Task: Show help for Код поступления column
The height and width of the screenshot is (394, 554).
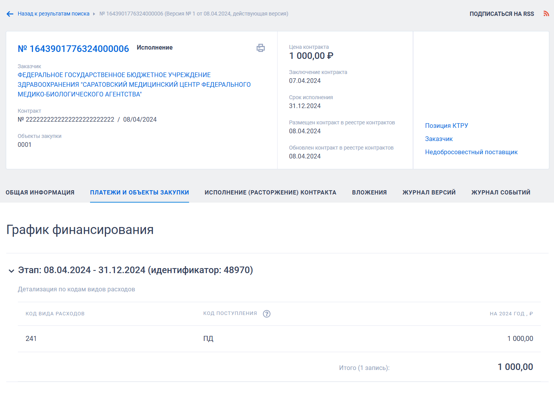Action: (x=267, y=314)
